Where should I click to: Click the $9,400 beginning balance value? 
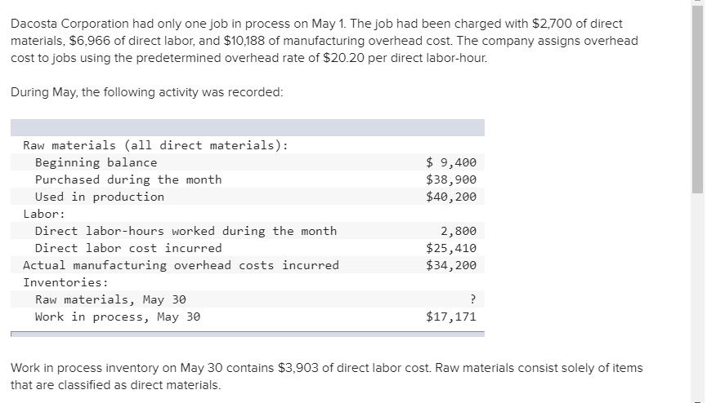pos(451,162)
